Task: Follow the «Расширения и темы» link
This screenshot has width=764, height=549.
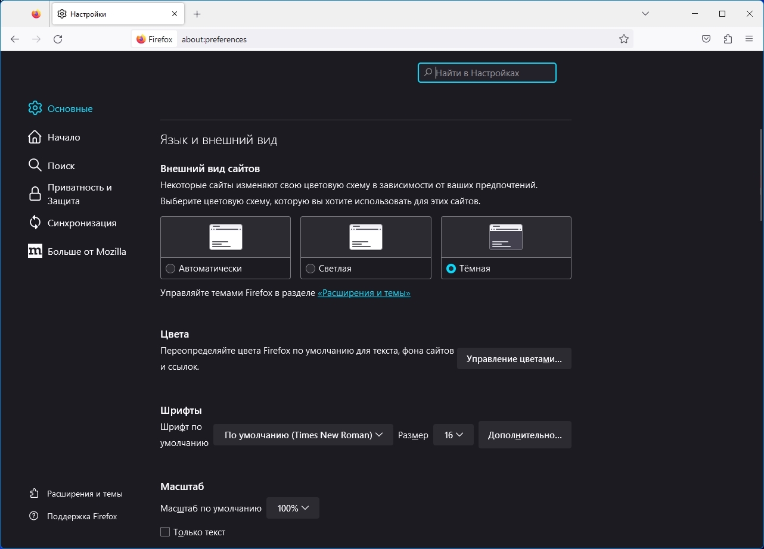Action: click(x=364, y=293)
